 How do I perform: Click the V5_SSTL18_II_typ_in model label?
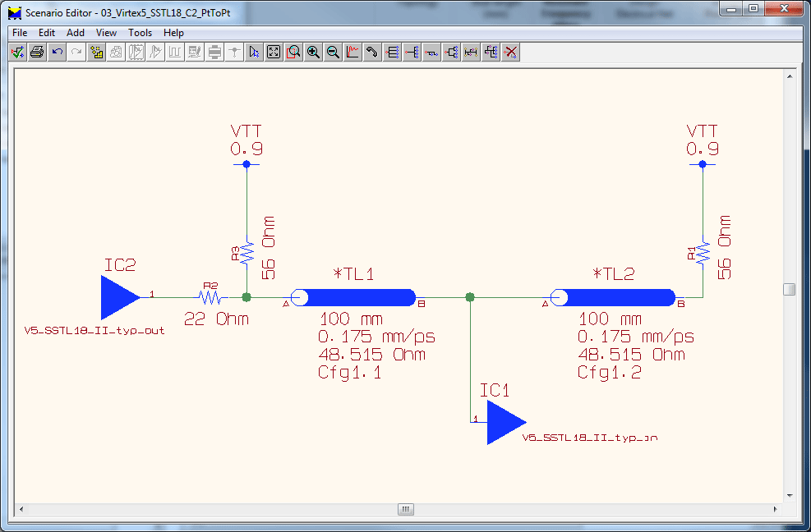[x=590, y=438]
